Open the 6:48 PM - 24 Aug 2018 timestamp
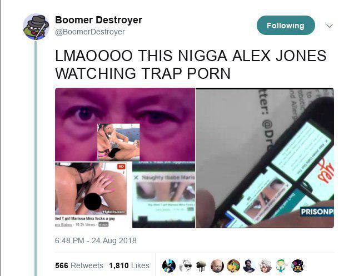The height and width of the screenshot is (276, 354). pos(96,240)
